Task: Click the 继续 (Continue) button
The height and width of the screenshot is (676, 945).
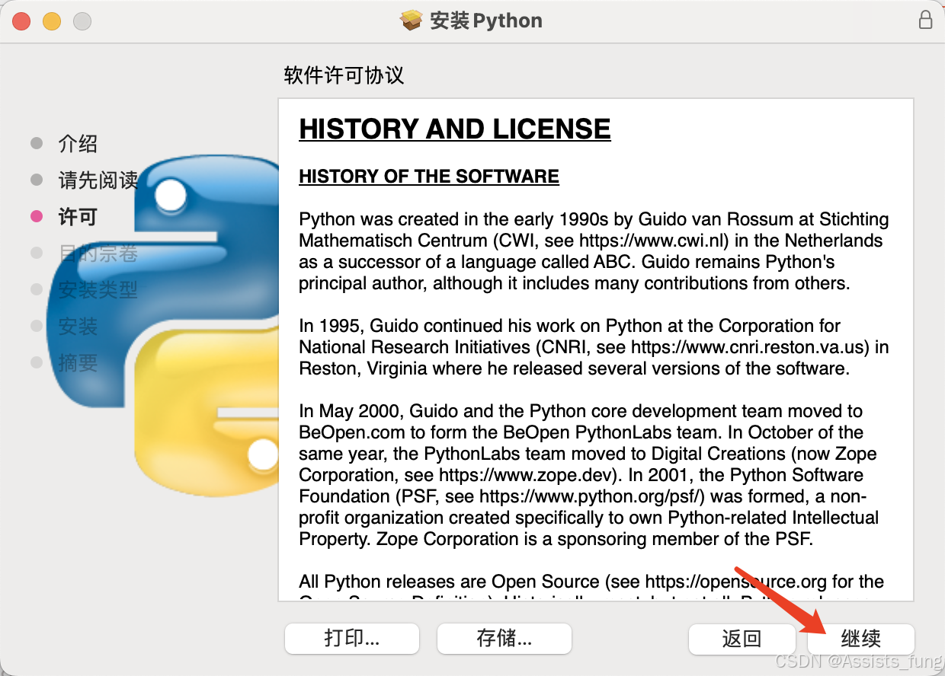Action: tap(861, 639)
